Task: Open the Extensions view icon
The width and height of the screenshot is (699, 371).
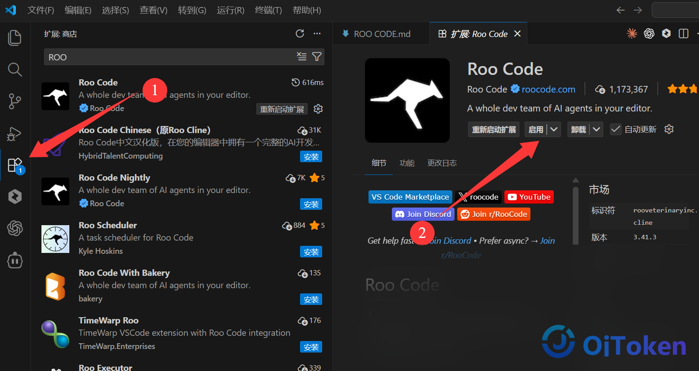Action: (x=15, y=166)
